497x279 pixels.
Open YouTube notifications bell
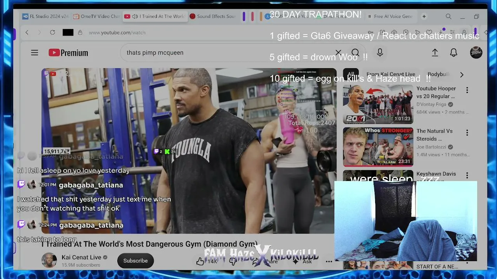point(454,53)
